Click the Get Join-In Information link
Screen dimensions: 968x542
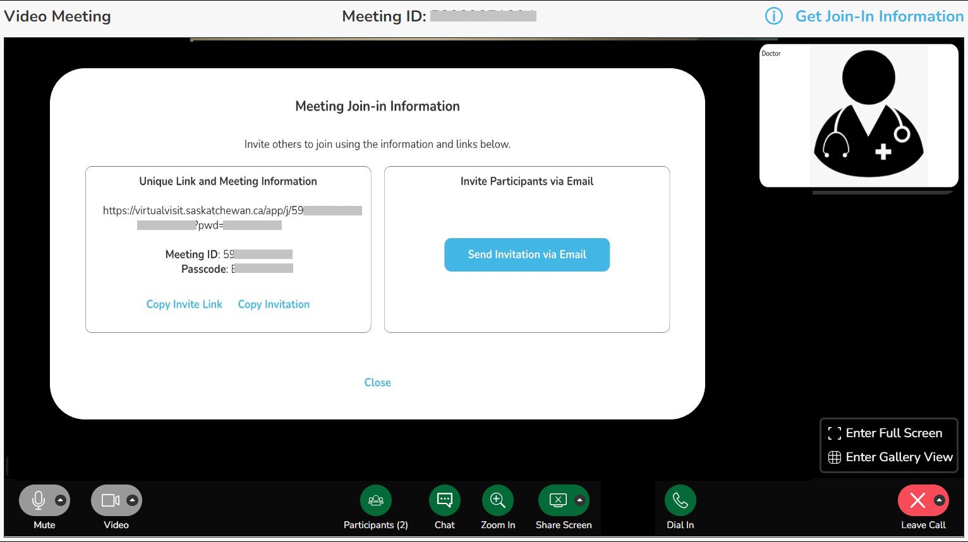pos(879,16)
